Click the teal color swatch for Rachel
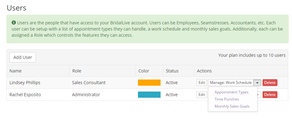This screenshot has width=292, height=123. click(149, 95)
